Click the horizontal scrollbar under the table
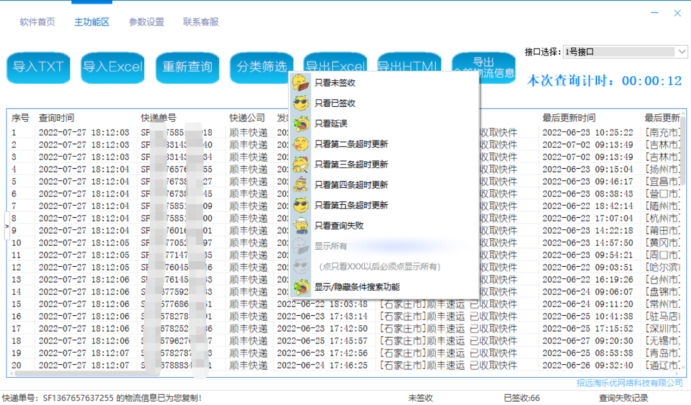691x405 pixels. coord(82,373)
